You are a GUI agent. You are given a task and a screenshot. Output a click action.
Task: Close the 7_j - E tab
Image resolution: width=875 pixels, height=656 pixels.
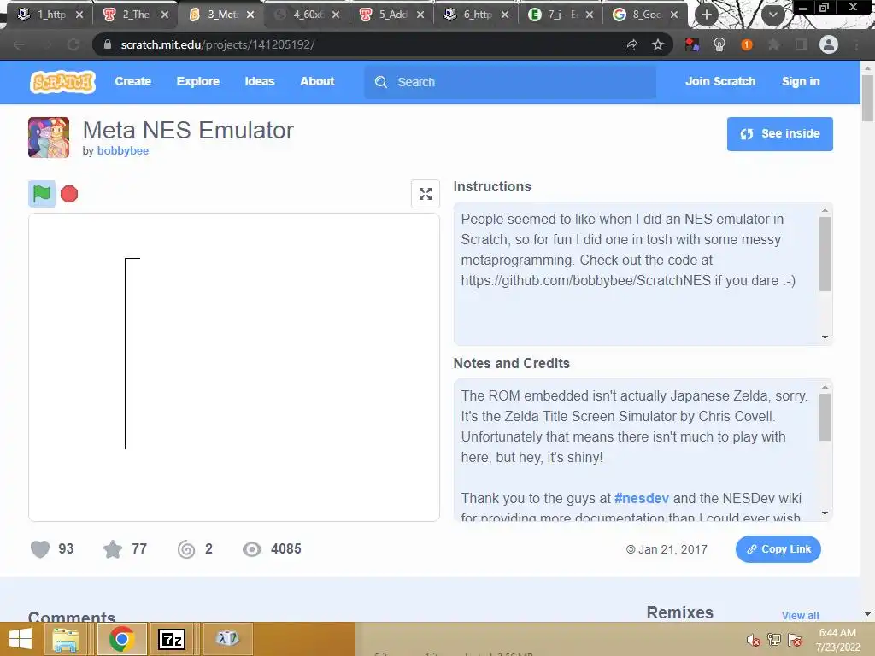coord(590,15)
